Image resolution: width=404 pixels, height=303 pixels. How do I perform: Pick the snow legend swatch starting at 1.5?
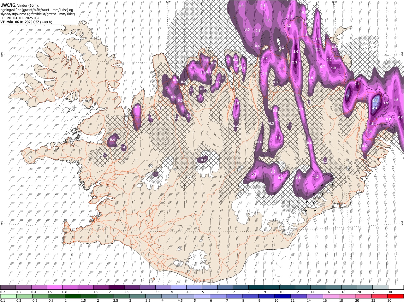click(101, 287)
